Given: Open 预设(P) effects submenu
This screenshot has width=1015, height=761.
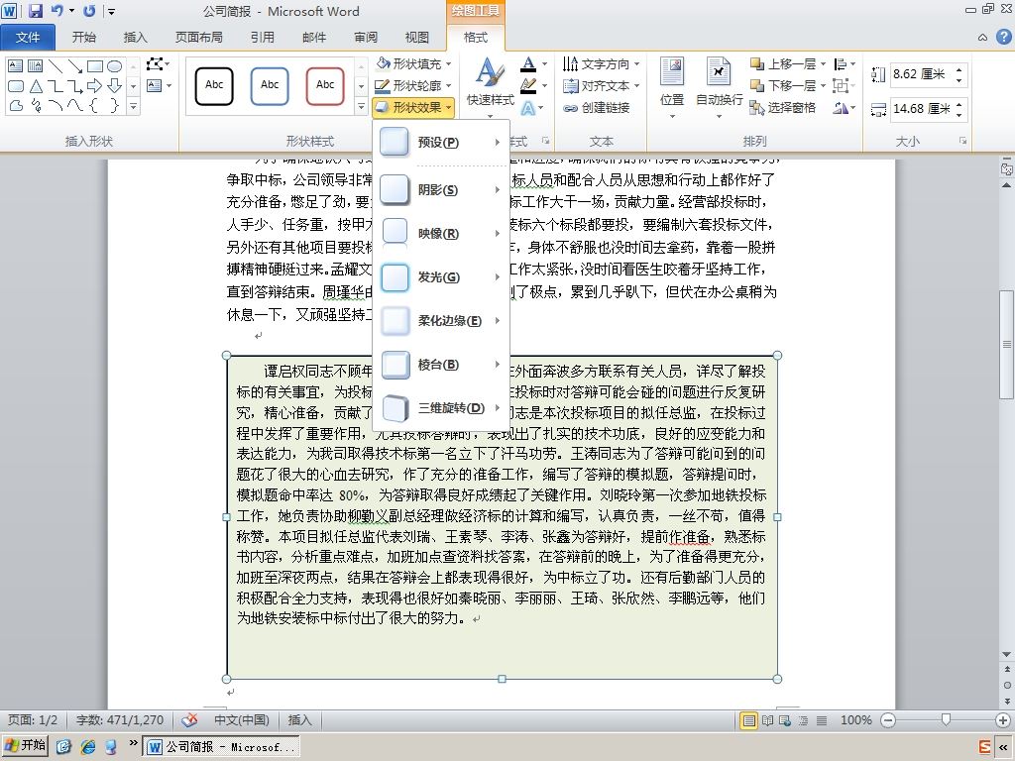Looking at the screenshot, I should coord(441,143).
